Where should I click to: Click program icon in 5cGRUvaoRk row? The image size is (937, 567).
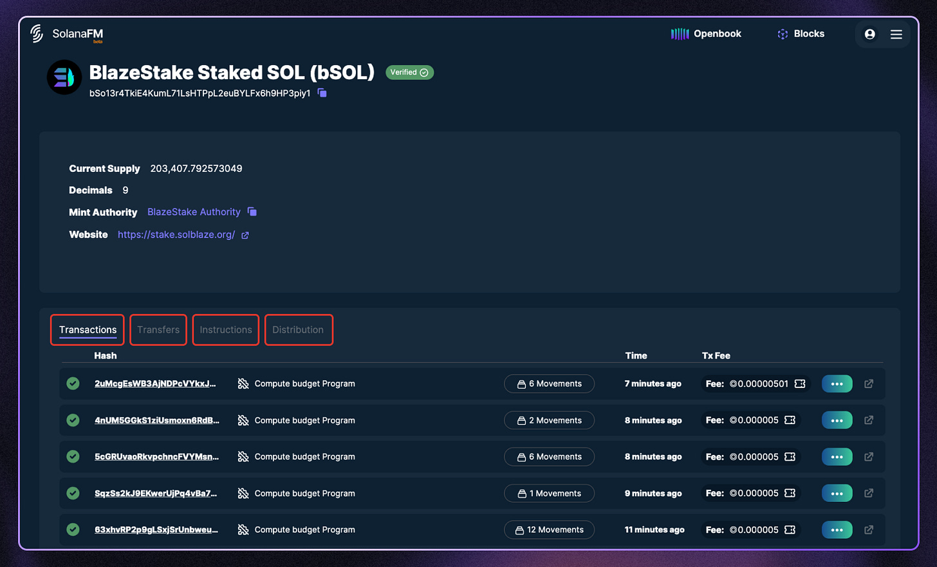(x=243, y=456)
